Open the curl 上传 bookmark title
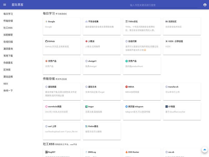The height and width of the screenshot is (157, 209). (x=52, y=126)
